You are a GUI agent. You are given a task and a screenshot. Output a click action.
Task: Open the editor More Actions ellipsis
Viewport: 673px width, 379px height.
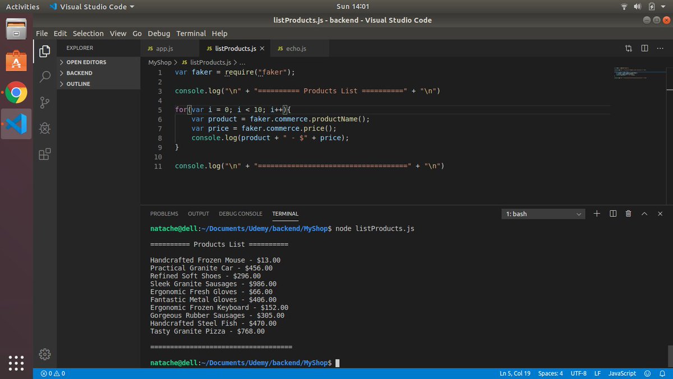(x=660, y=48)
